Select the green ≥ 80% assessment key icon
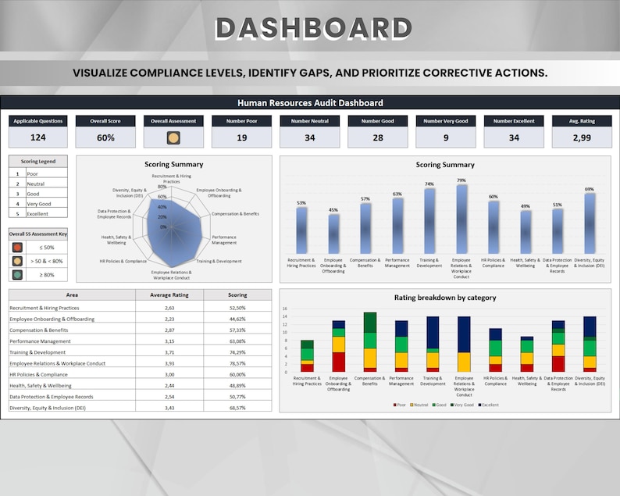This screenshot has height=496, width=620. coord(17,274)
